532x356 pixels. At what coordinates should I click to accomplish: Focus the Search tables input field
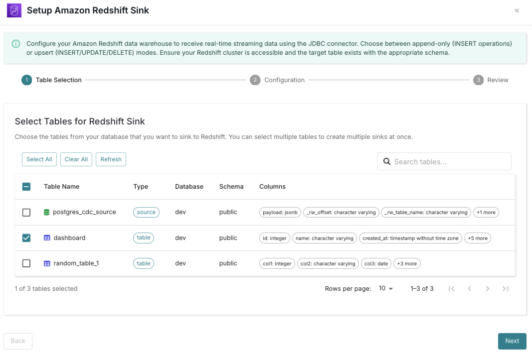pos(444,162)
